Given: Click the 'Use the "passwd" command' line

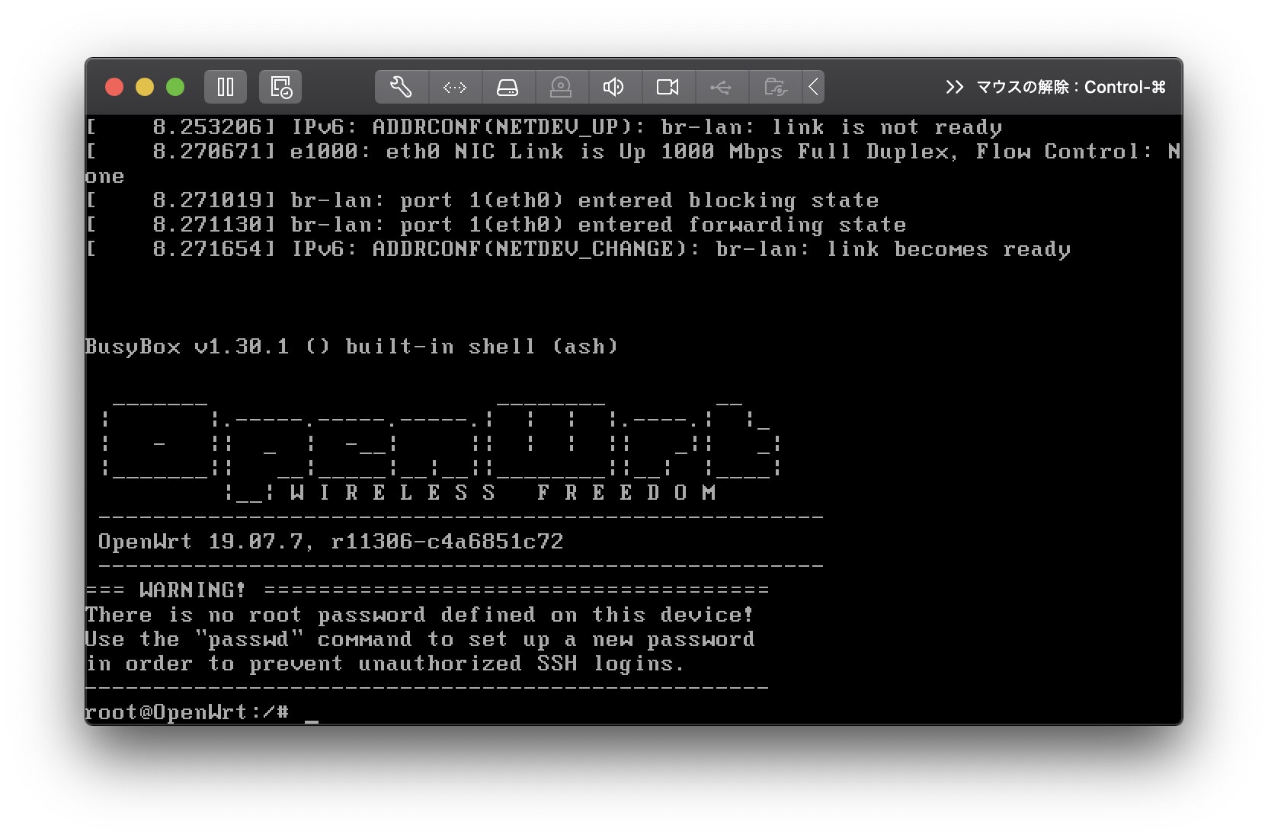Looking at the screenshot, I should 420,639.
